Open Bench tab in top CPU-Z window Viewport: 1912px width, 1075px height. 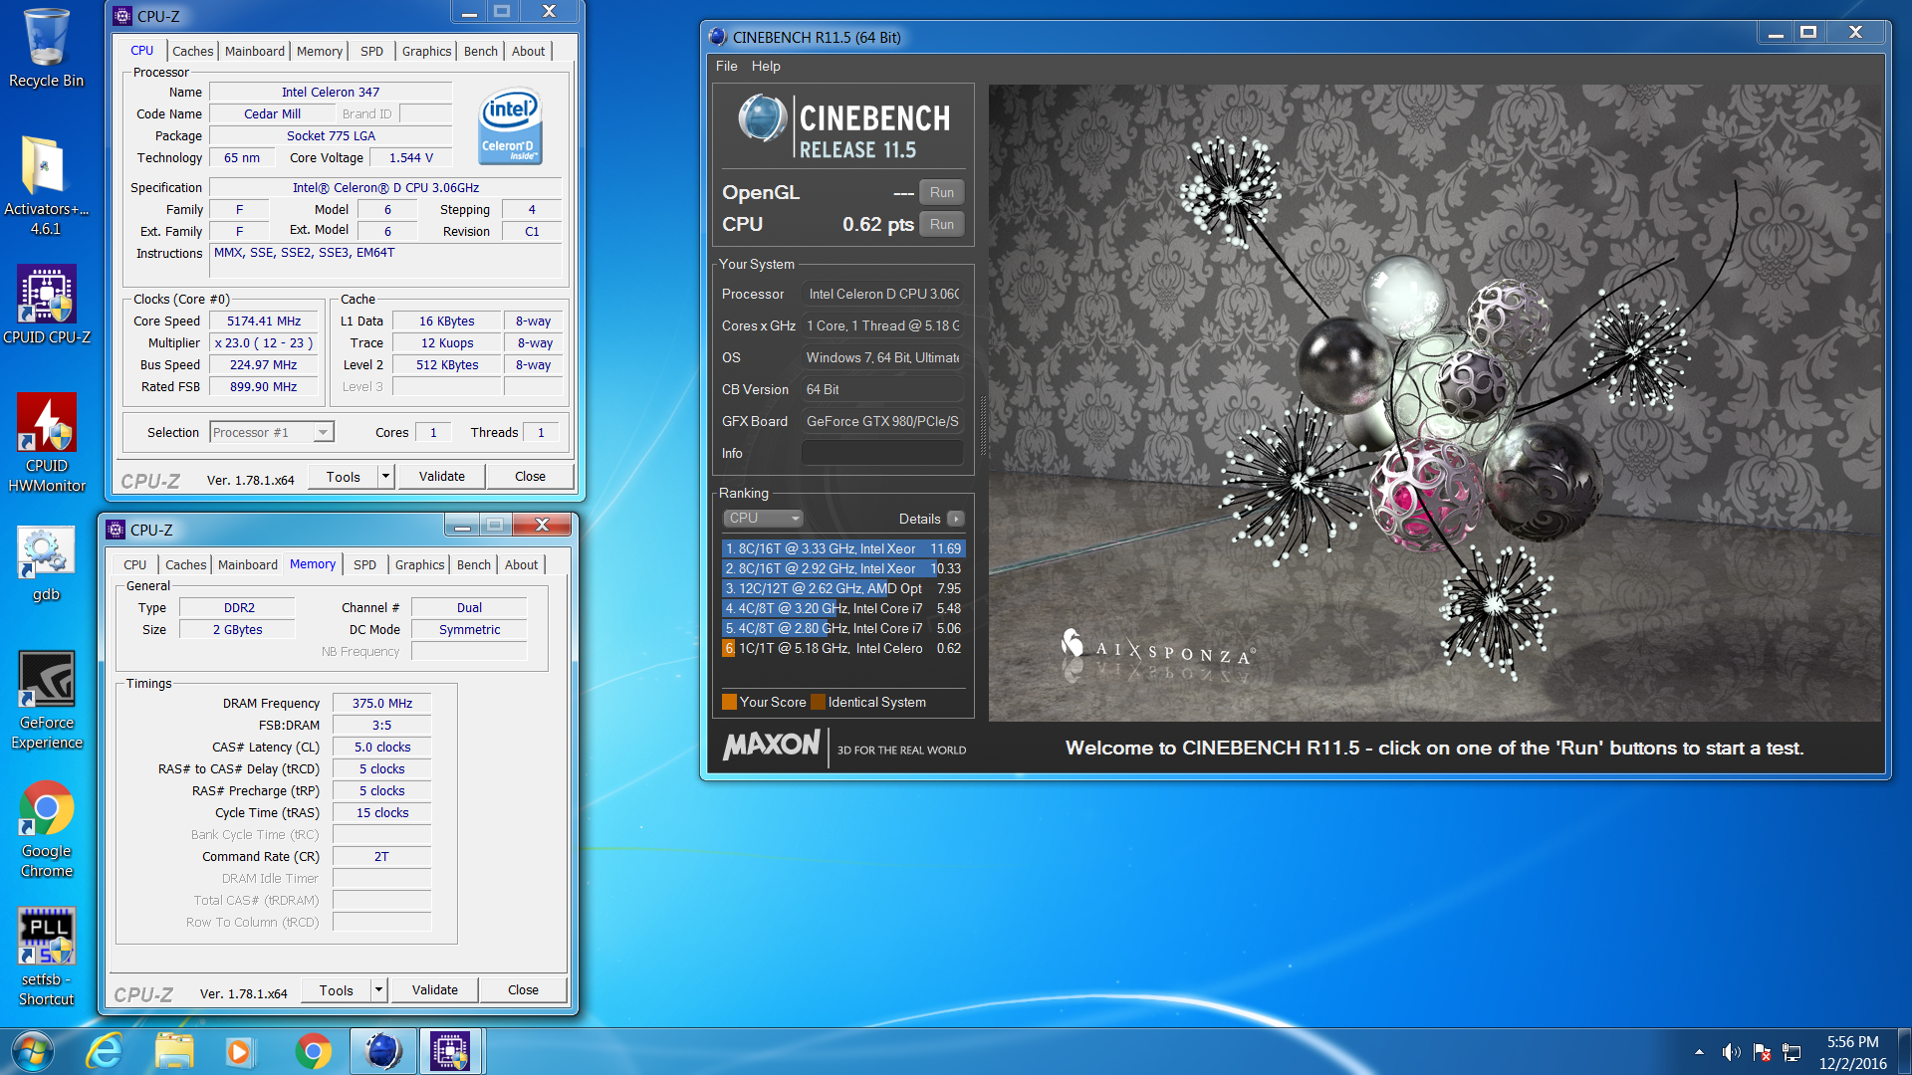point(480,51)
